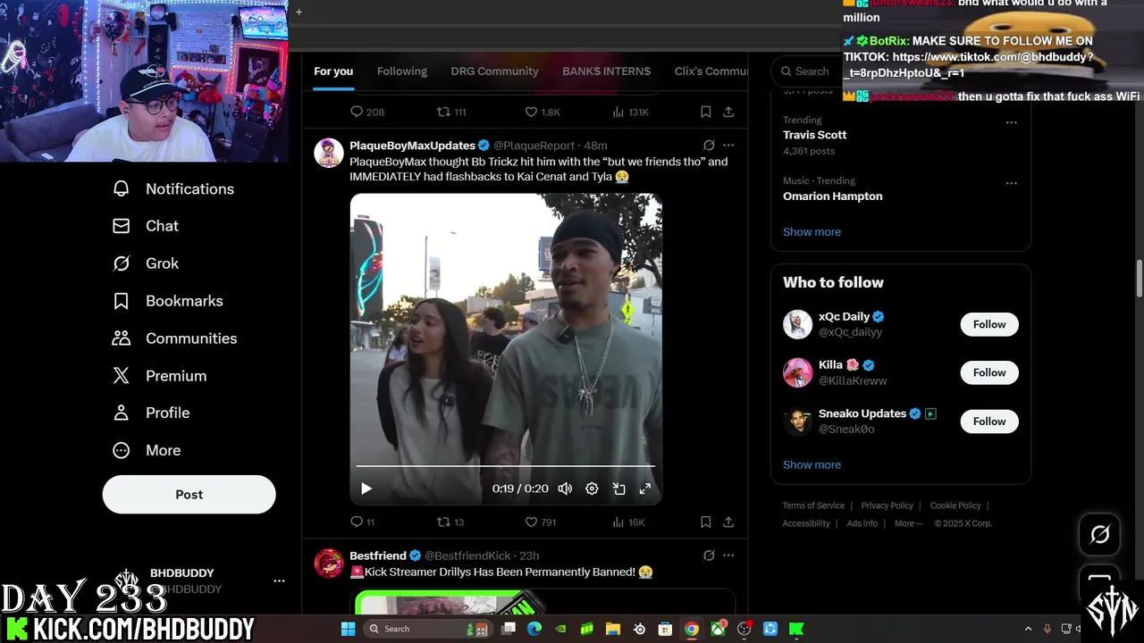The width and height of the screenshot is (1144, 643).
Task: Open the PlaqueBoyMaxUpdates account name link
Action: pyautogui.click(x=412, y=146)
